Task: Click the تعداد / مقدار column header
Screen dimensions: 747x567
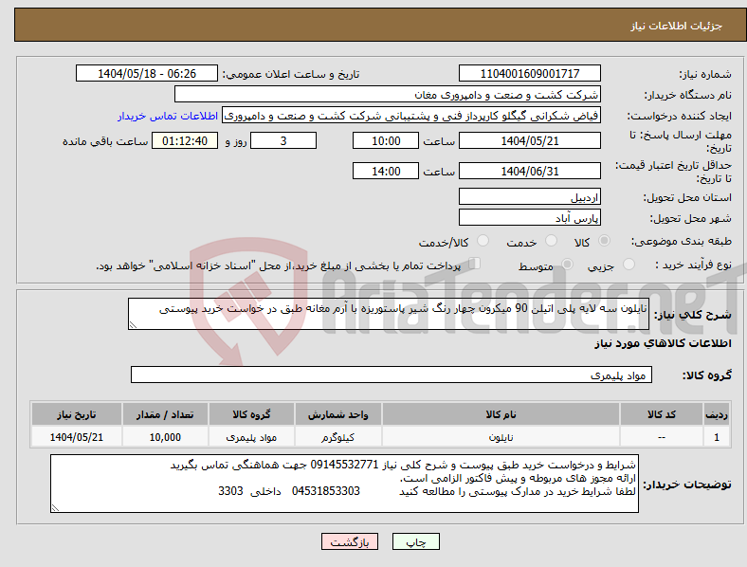Action: click(165, 414)
